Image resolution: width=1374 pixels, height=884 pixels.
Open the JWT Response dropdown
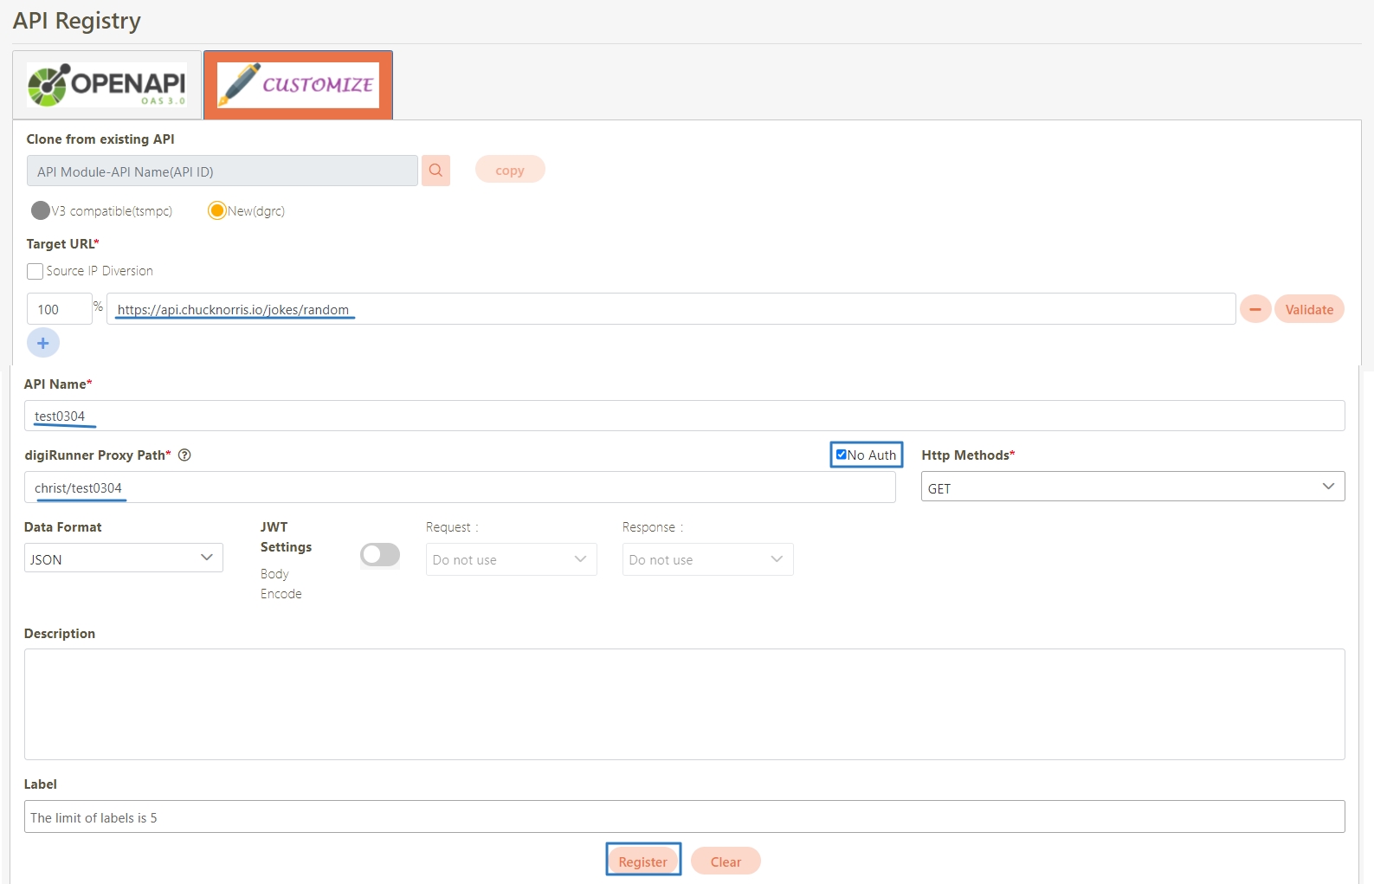coord(707,559)
